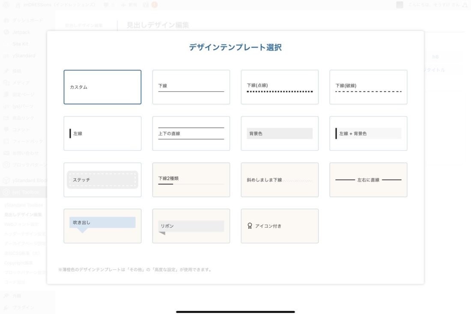
Task: Select the カスタム design template
Action: 102,87
